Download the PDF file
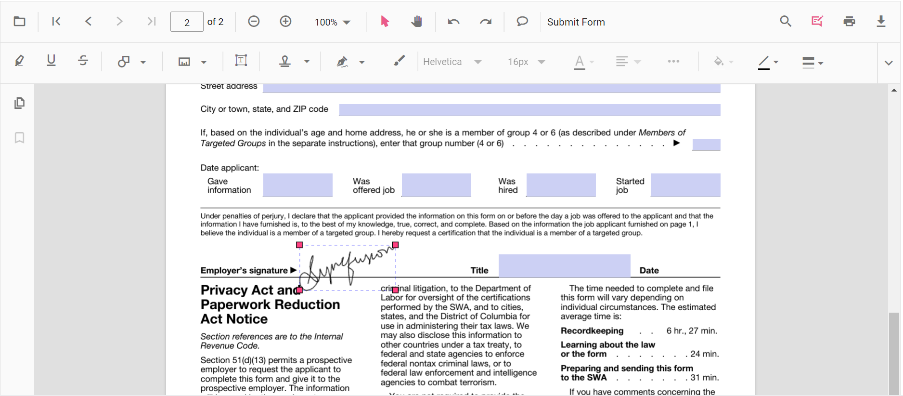Image resolution: width=903 pixels, height=396 pixels. tap(881, 22)
